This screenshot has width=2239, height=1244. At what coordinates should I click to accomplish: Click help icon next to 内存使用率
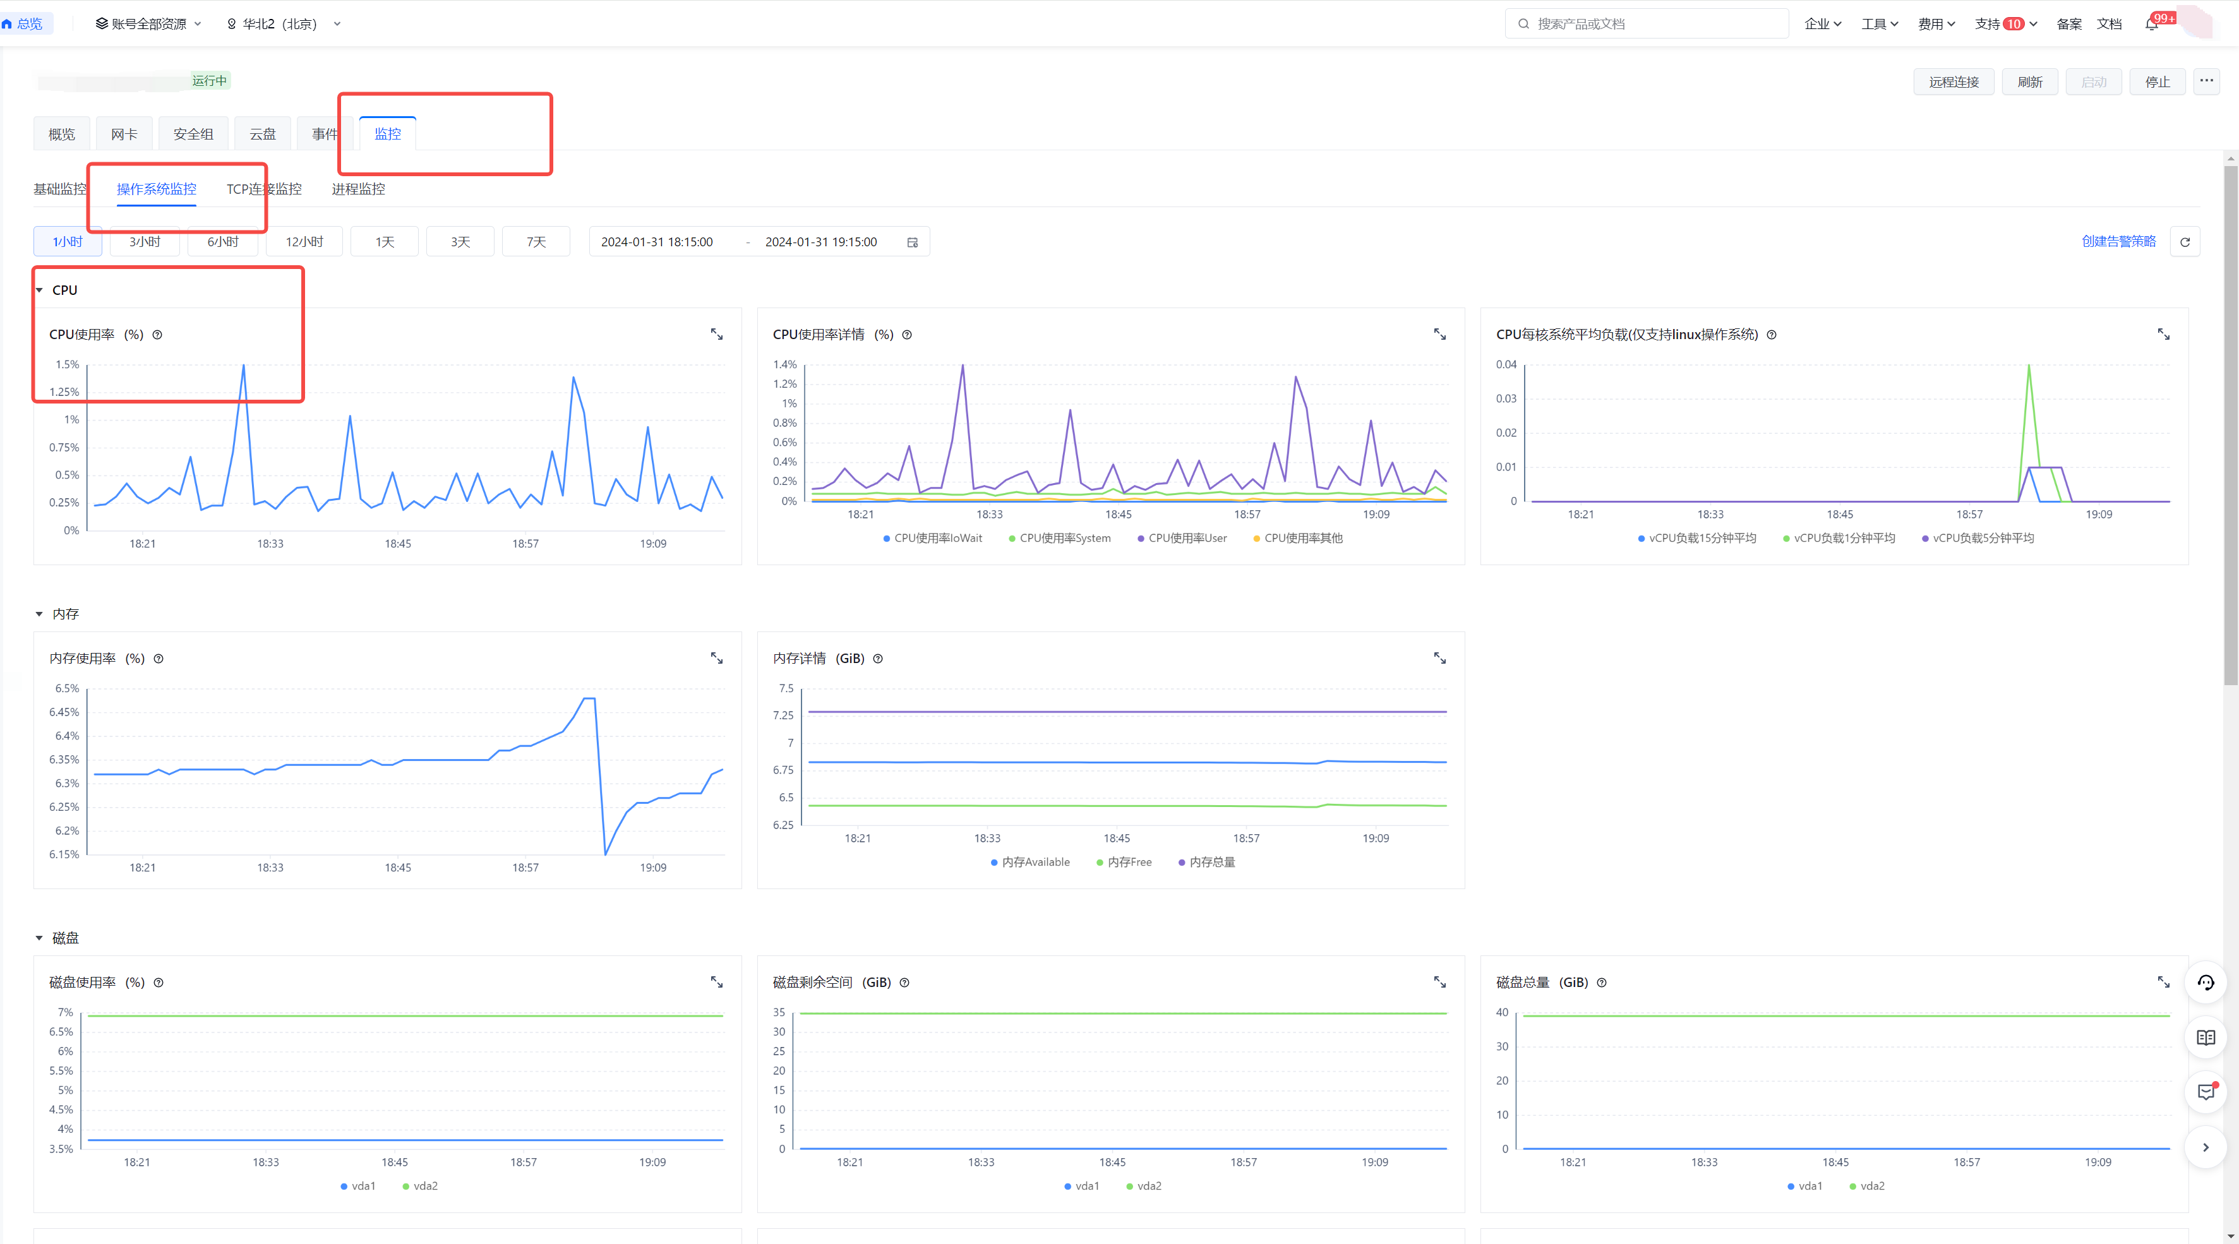(x=158, y=659)
